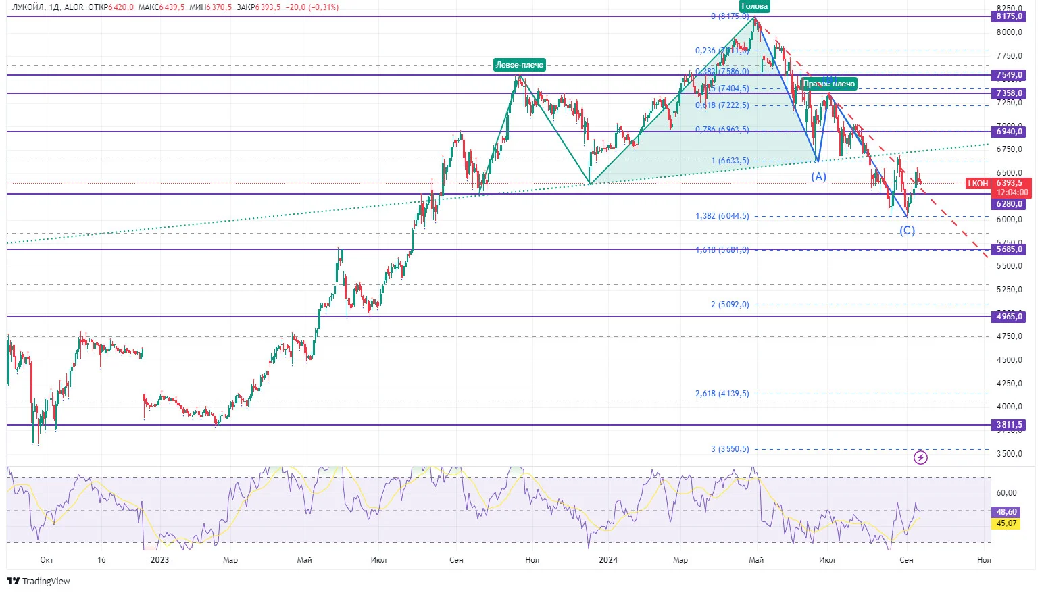Click the LKOH ticker tag on price axis

(x=978, y=184)
